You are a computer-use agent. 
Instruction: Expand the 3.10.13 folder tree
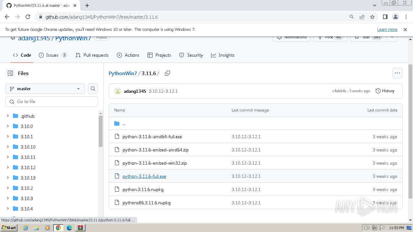8,178
